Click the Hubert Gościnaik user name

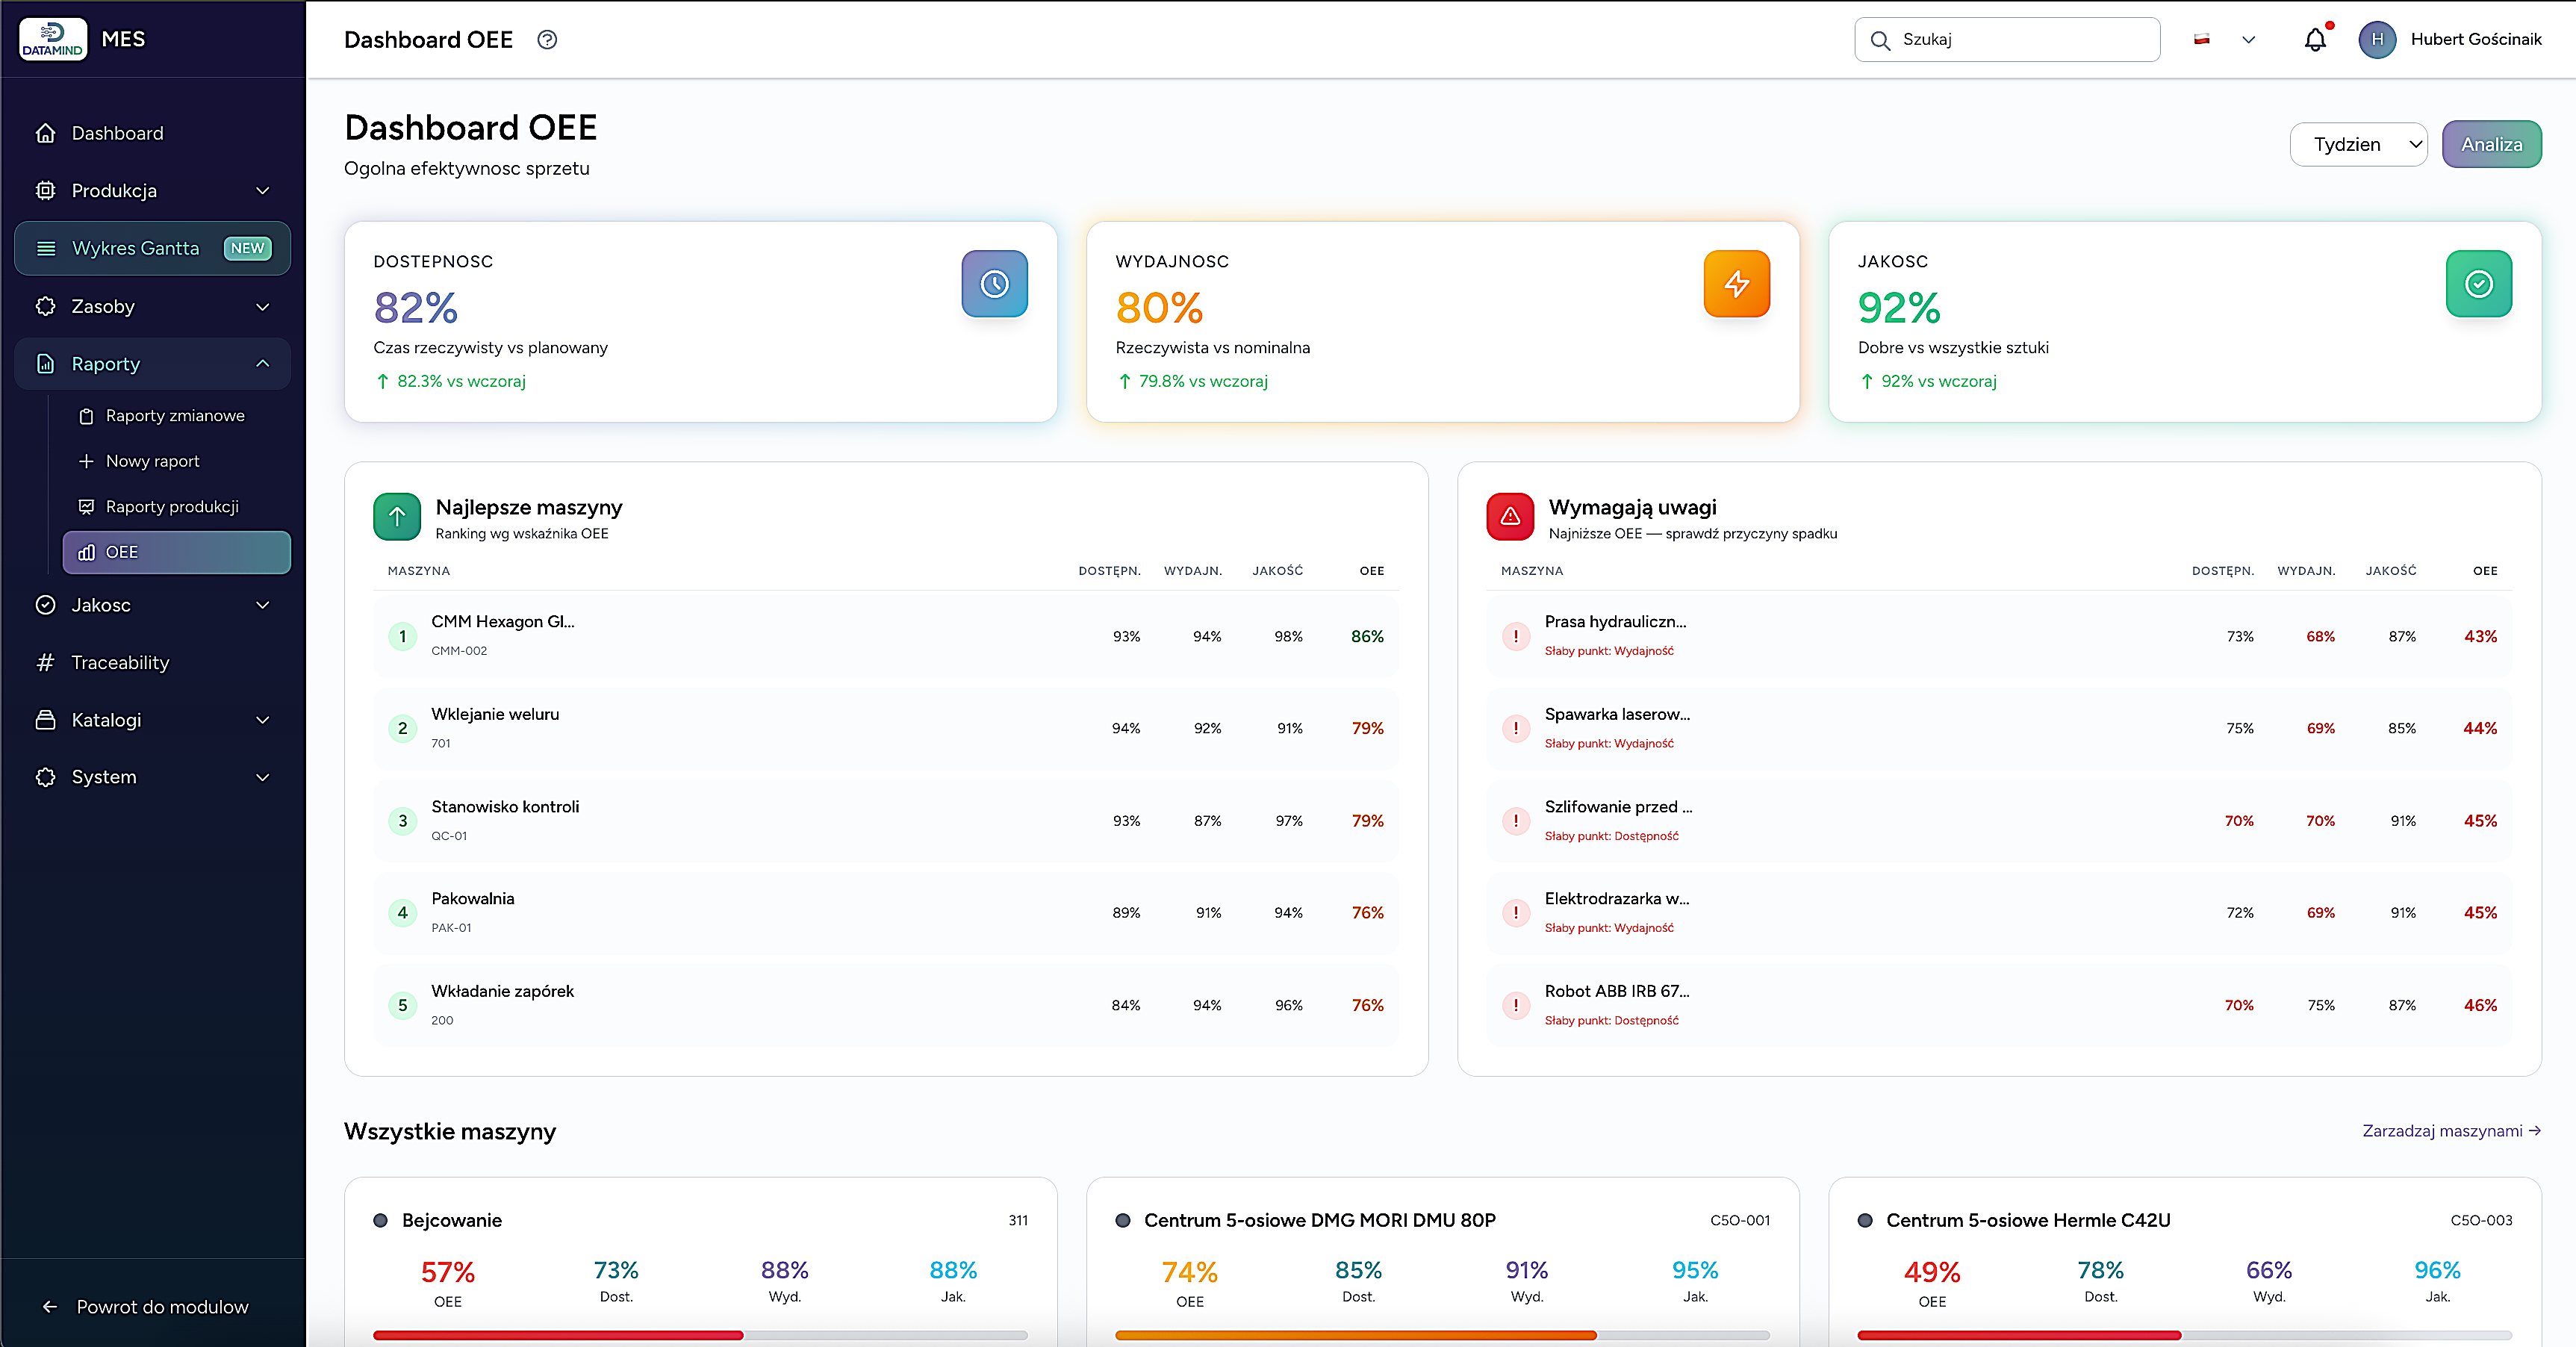pos(2476,40)
